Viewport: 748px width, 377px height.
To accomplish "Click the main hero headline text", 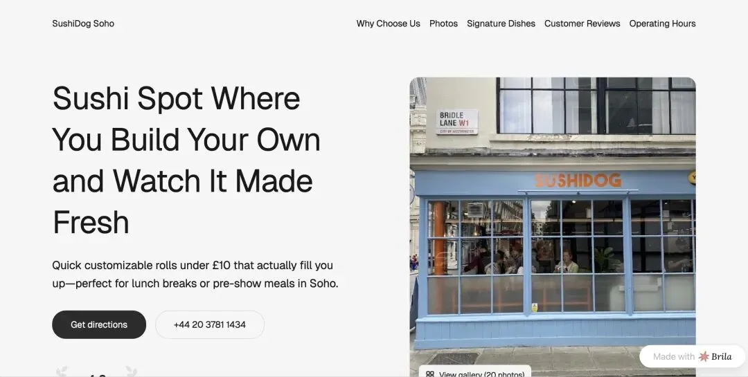I will [x=186, y=160].
